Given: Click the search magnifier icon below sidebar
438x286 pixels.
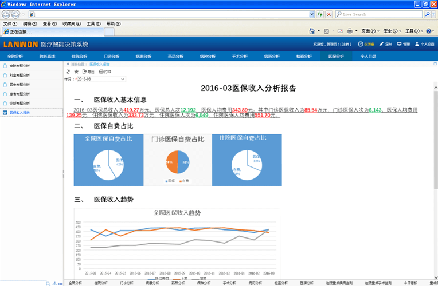Looking at the screenshot, I should point(48,284).
